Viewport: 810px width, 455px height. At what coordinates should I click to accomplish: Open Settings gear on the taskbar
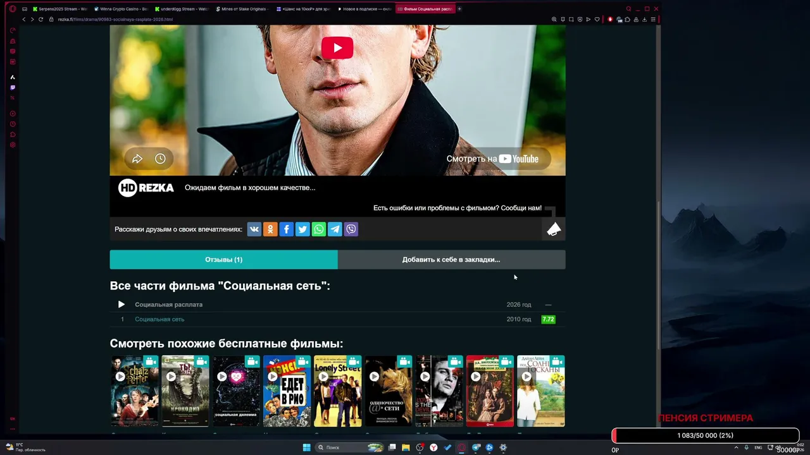tap(503, 447)
